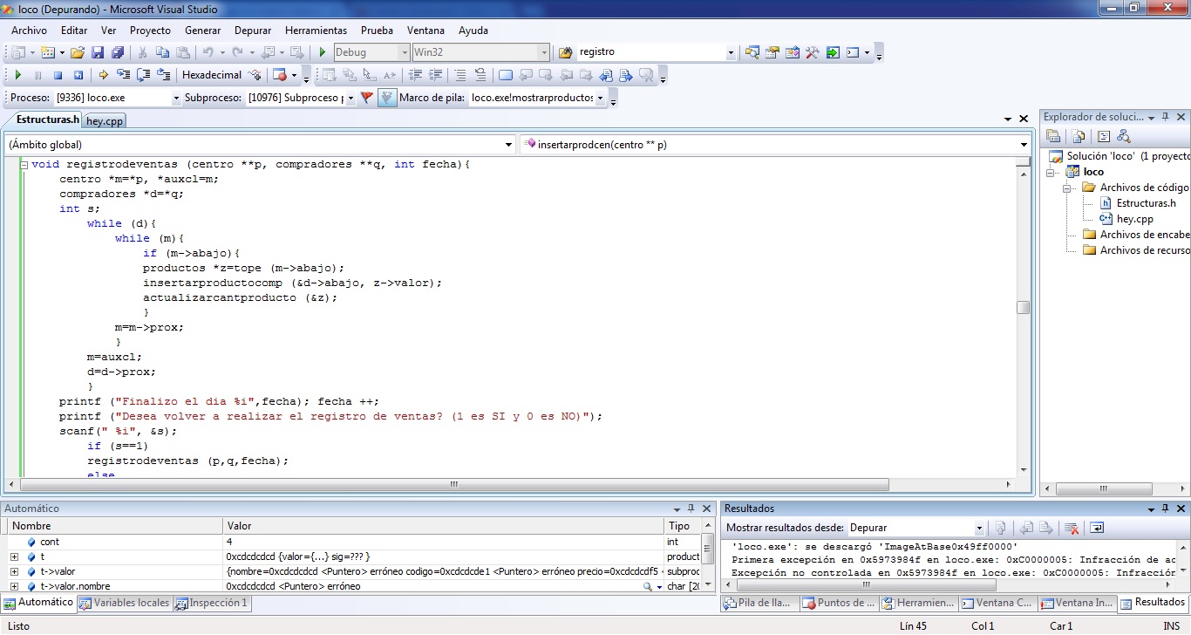The height and width of the screenshot is (635, 1191).
Task: Save all files with stacked floppy-disks icon
Action: 117,52
